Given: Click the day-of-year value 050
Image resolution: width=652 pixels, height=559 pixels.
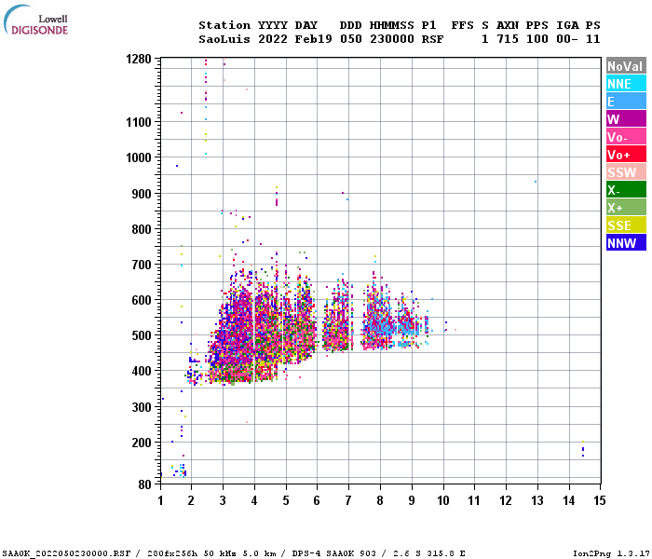Looking at the screenshot, I should [350, 39].
